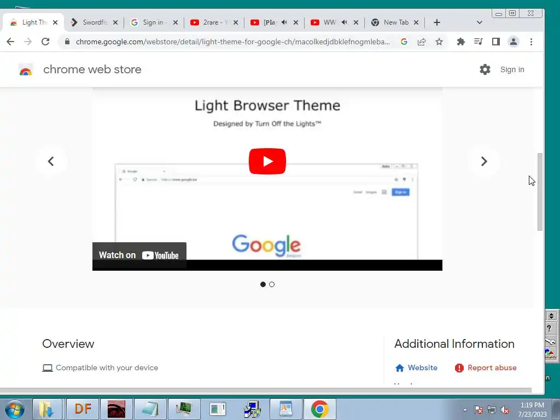The height and width of the screenshot is (420, 560).
Task: Open the Chrome profile avatar menu
Action: pyautogui.click(x=513, y=42)
